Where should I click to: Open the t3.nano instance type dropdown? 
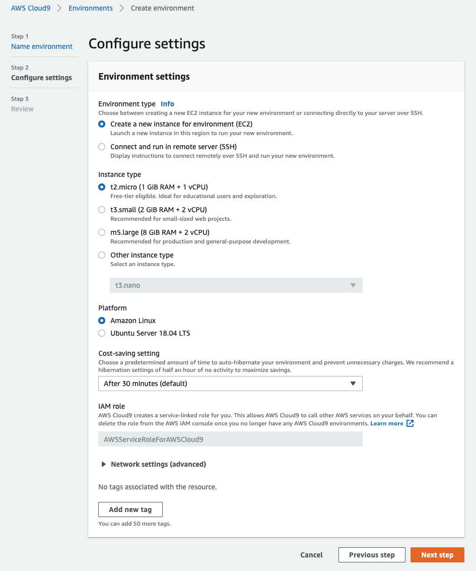[236, 285]
